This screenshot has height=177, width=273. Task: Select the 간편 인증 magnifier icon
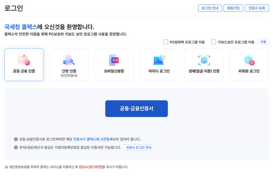(69, 60)
